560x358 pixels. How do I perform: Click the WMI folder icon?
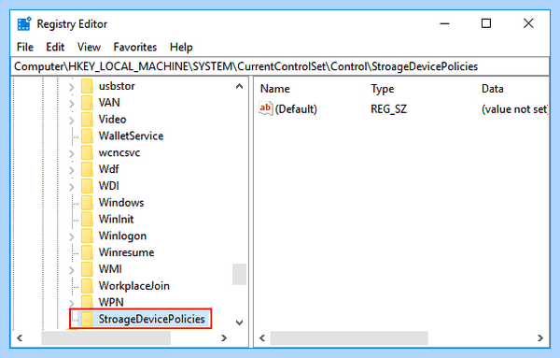(x=87, y=269)
